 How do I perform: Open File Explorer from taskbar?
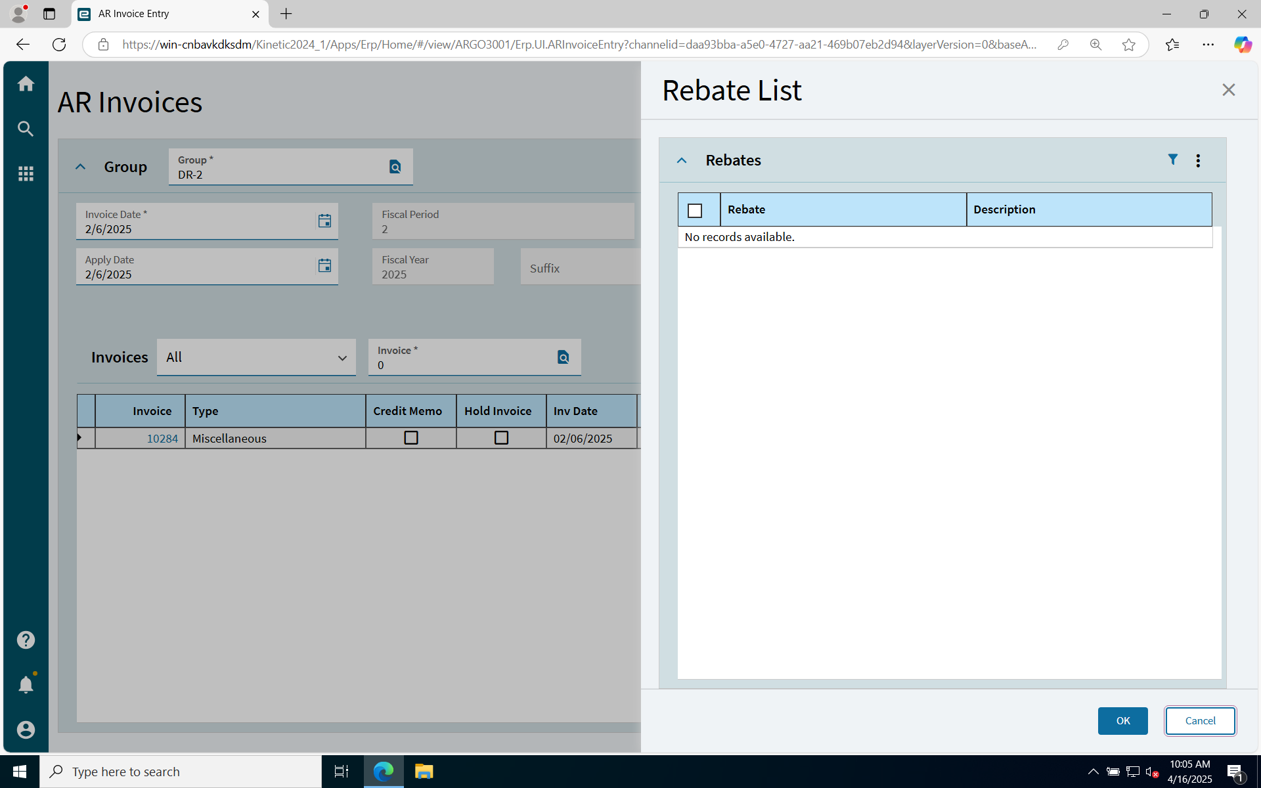point(424,772)
